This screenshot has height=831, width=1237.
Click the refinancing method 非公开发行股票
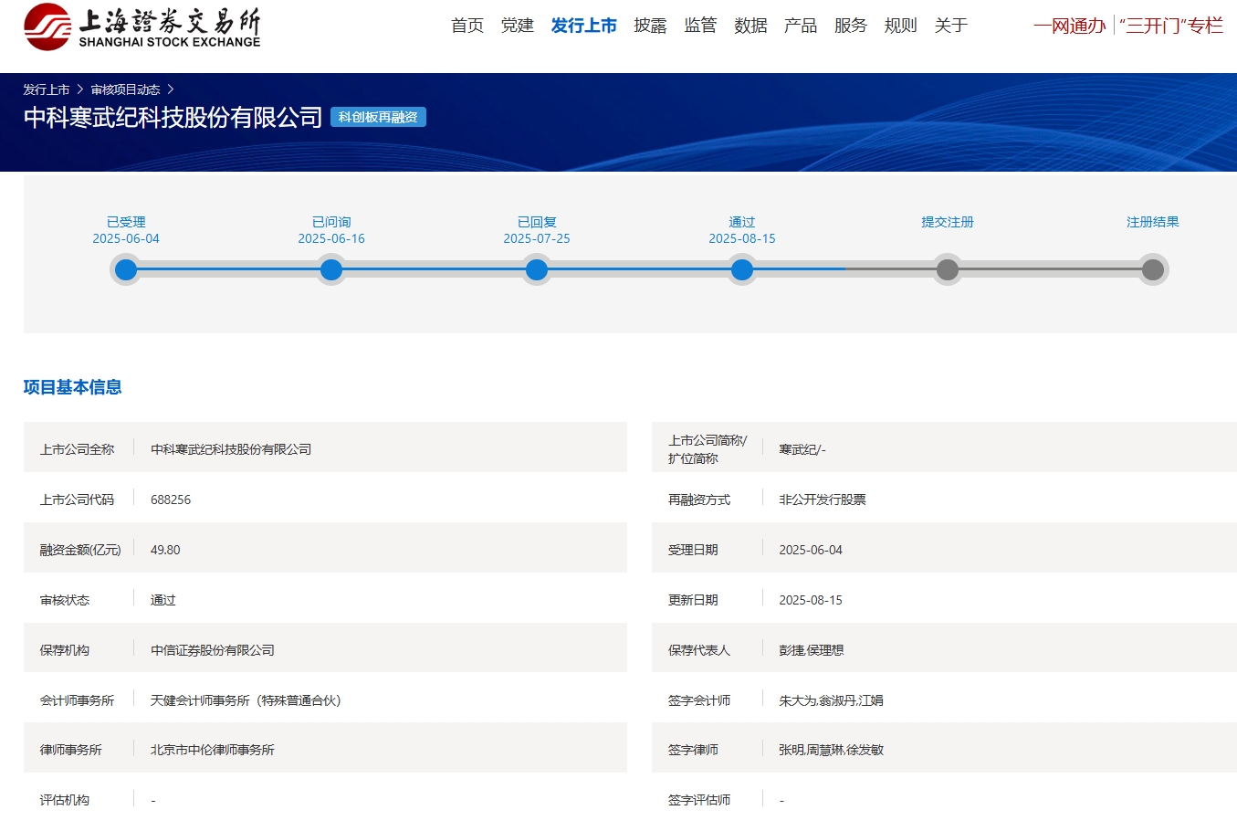coord(823,500)
